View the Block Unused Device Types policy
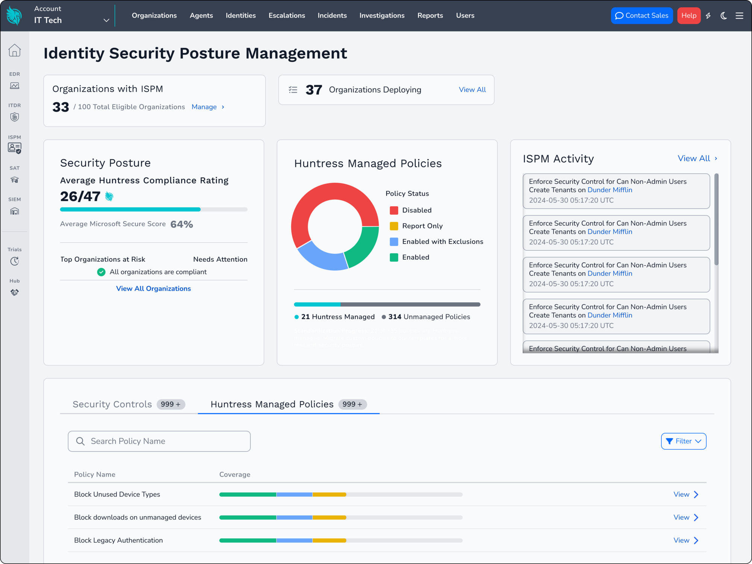This screenshot has width=752, height=564. click(681, 494)
